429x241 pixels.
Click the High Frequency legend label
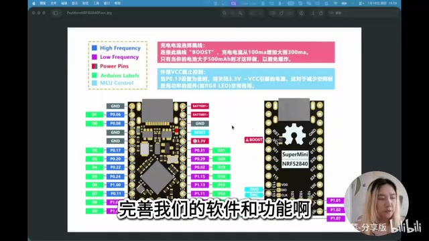coord(120,48)
